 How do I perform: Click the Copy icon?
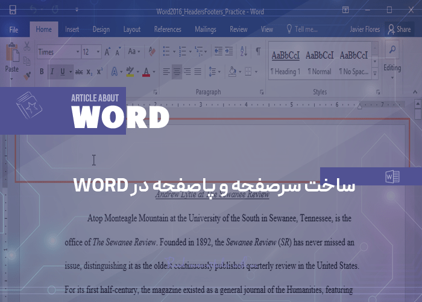pos(27,61)
